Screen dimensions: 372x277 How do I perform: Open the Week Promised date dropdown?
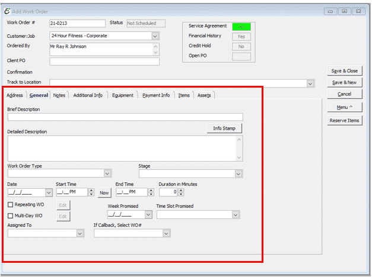click(x=148, y=214)
